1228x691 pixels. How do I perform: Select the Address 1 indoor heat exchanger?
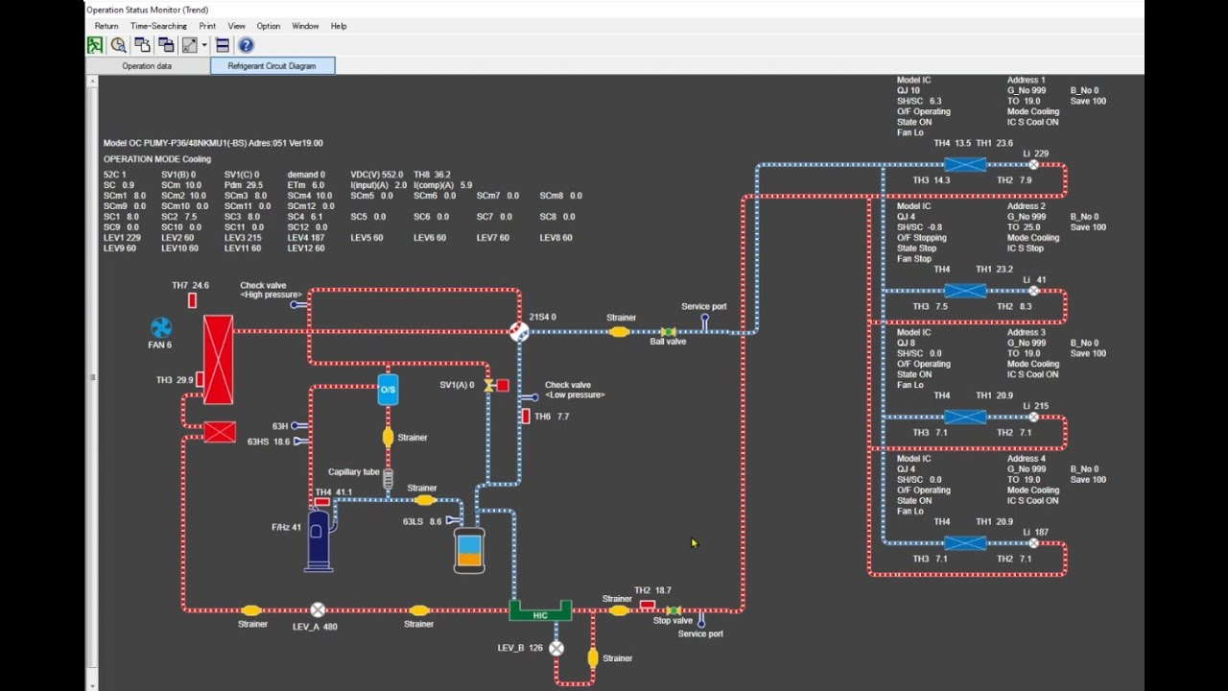point(965,164)
